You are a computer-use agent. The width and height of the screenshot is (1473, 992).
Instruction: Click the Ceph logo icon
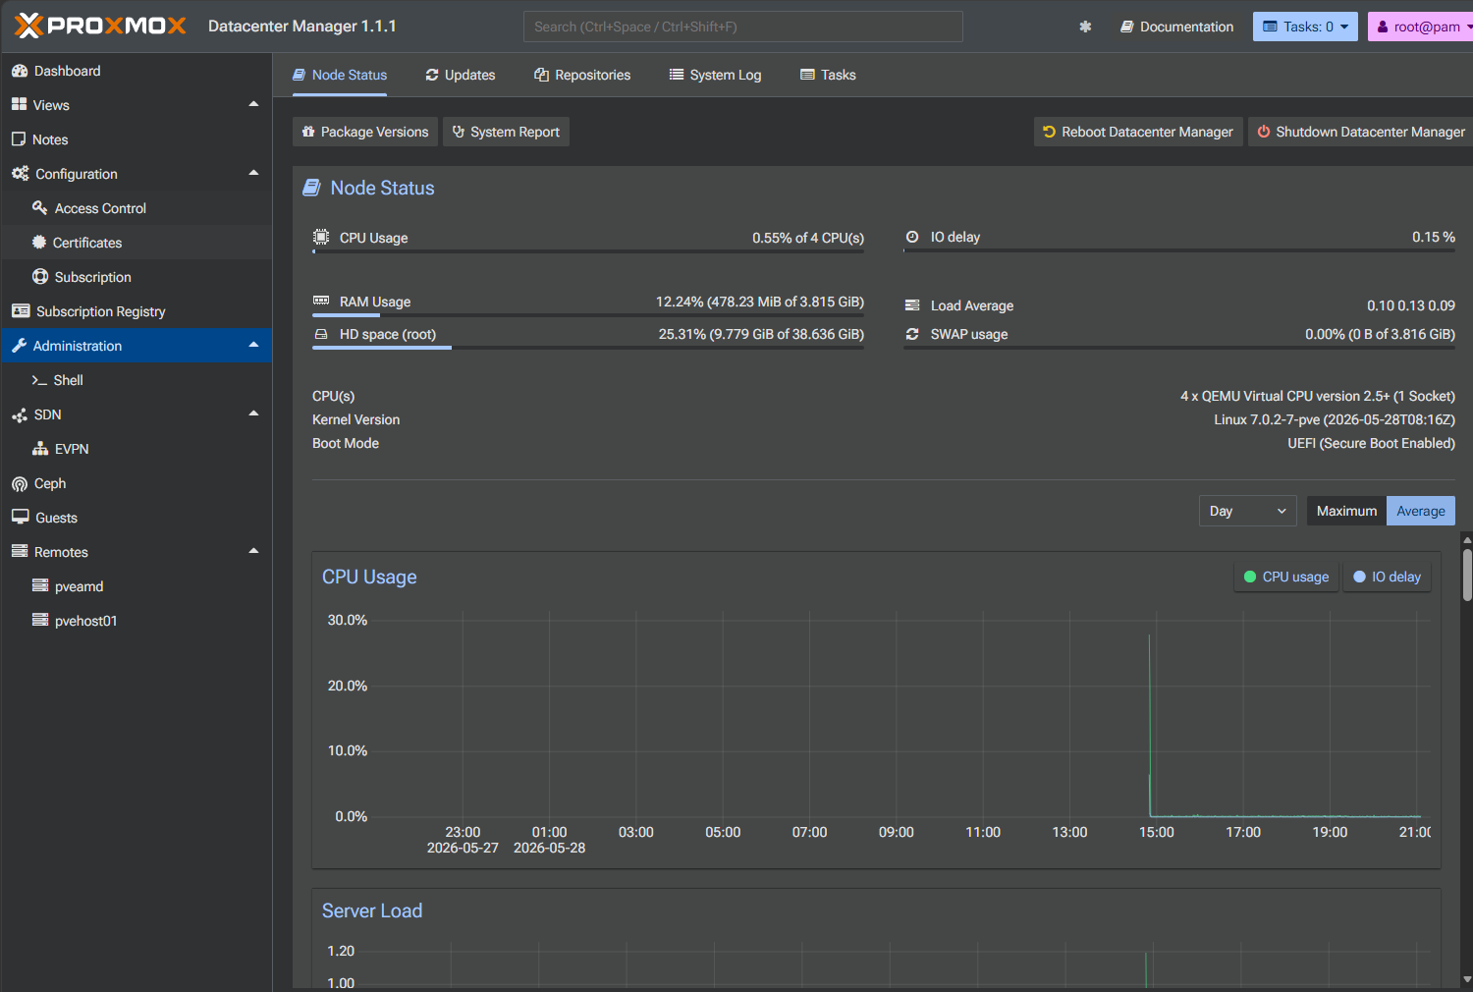pyautogui.click(x=20, y=483)
